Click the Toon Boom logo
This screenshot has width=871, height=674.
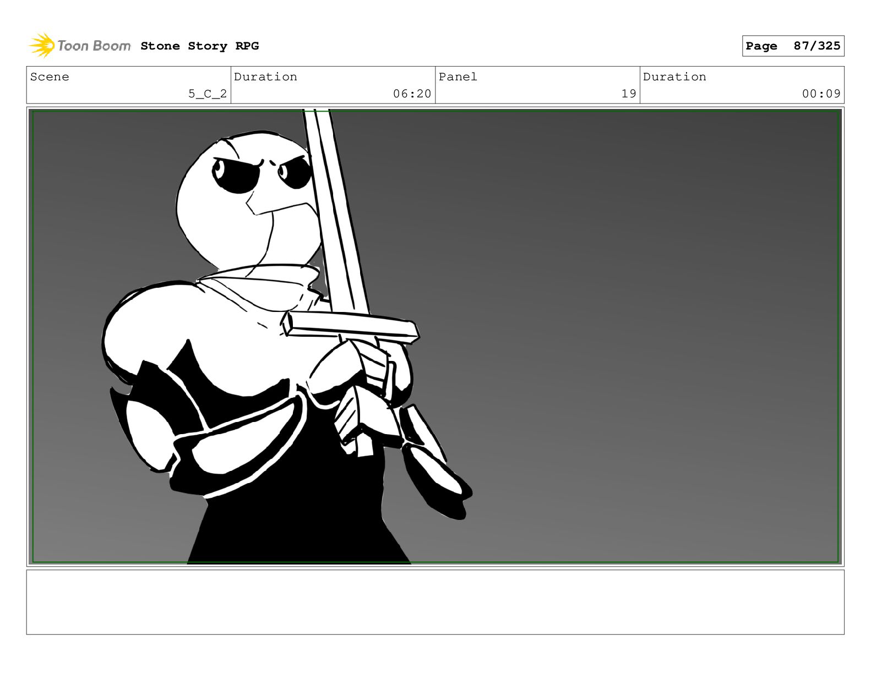tap(80, 46)
